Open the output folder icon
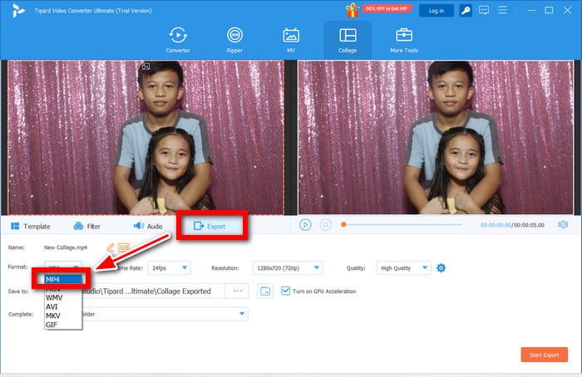This screenshot has width=582, height=377. pyautogui.click(x=265, y=291)
